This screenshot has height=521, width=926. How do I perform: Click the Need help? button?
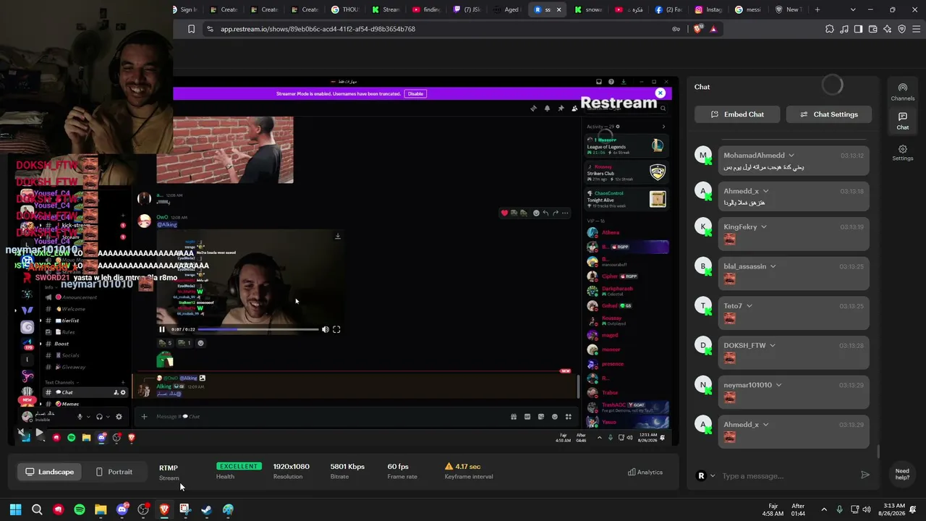[x=902, y=474]
